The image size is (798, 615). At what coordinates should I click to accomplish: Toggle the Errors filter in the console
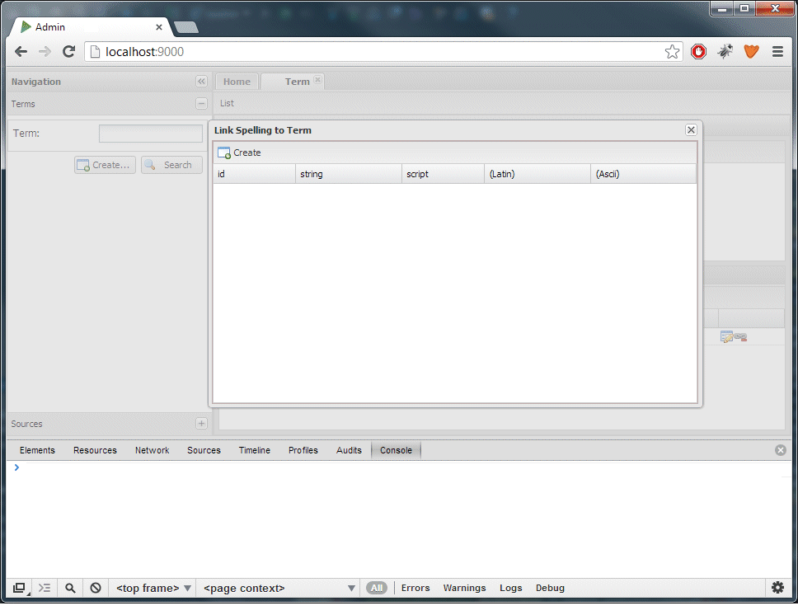415,588
